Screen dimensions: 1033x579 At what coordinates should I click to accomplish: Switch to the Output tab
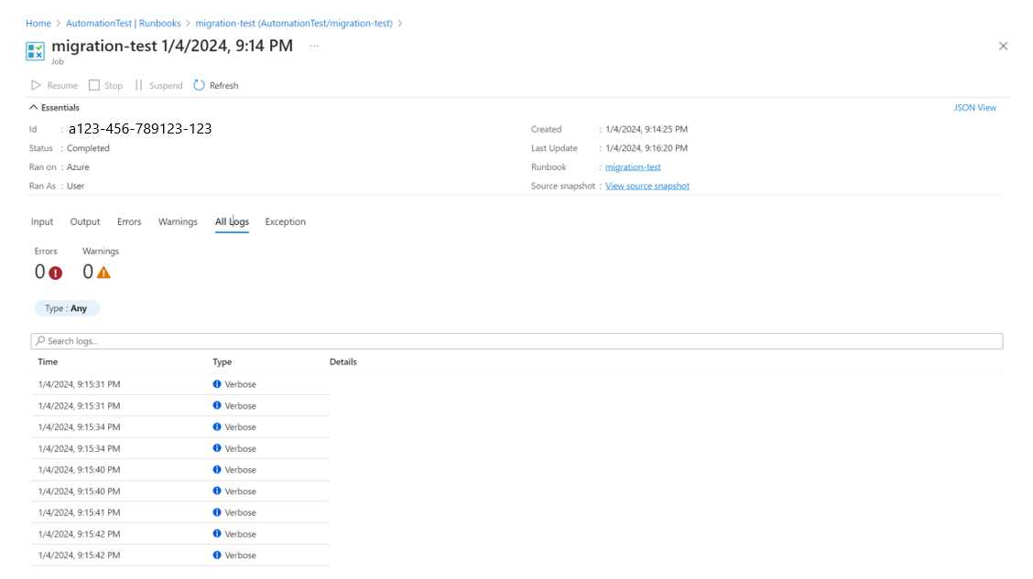click(85, 221)
